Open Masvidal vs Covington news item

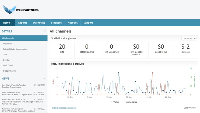pyautogui.click(x=18, y=110)
